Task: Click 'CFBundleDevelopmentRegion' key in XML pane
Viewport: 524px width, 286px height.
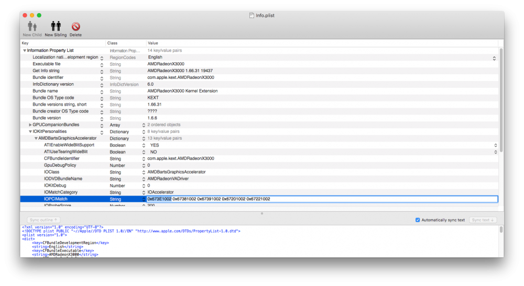Action: (69, 243)
